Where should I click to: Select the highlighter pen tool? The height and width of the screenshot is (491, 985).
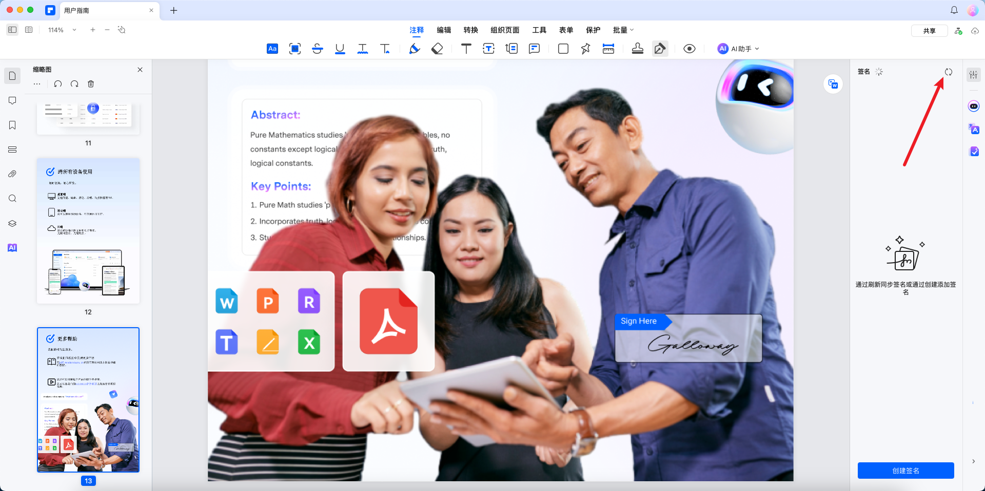coord(415,49)
